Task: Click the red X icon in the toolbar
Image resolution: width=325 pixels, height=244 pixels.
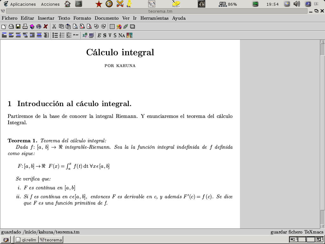Action: (46, 26)
